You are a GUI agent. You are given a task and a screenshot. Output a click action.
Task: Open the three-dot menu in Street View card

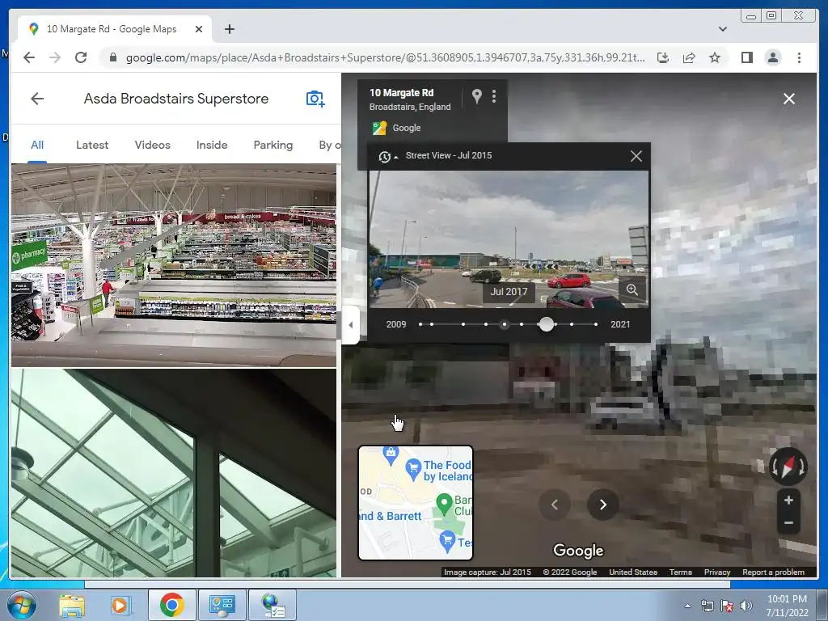point(494,96)
